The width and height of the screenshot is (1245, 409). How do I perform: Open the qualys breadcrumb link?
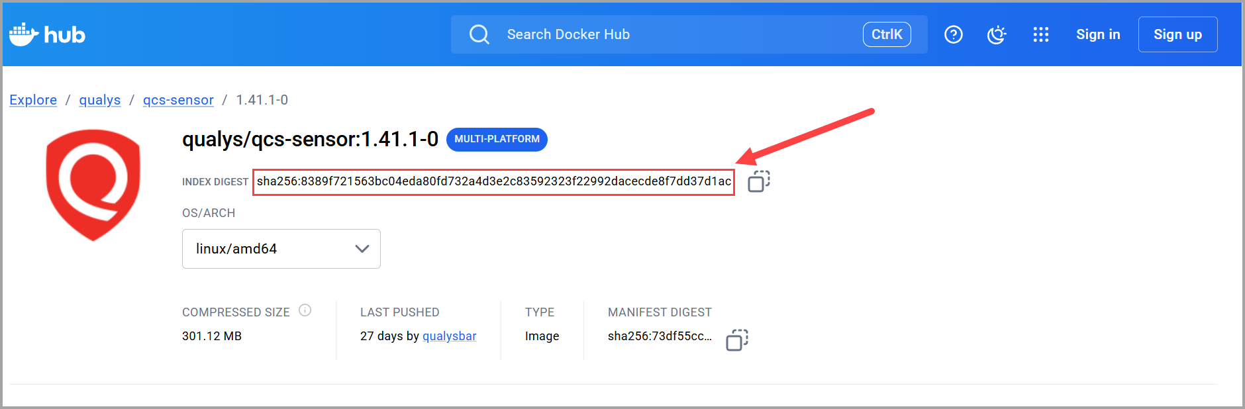pyautogui.click(x=99, y=100)
